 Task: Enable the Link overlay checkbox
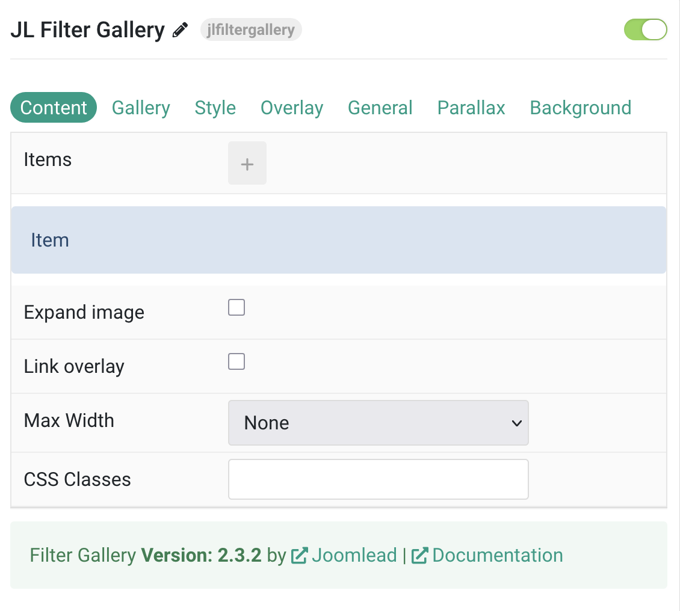coord(236,361)
